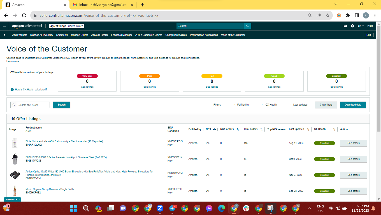Go to Account Health in the nav bar
This screenshot has width=381, height=215.
[99, 35]
